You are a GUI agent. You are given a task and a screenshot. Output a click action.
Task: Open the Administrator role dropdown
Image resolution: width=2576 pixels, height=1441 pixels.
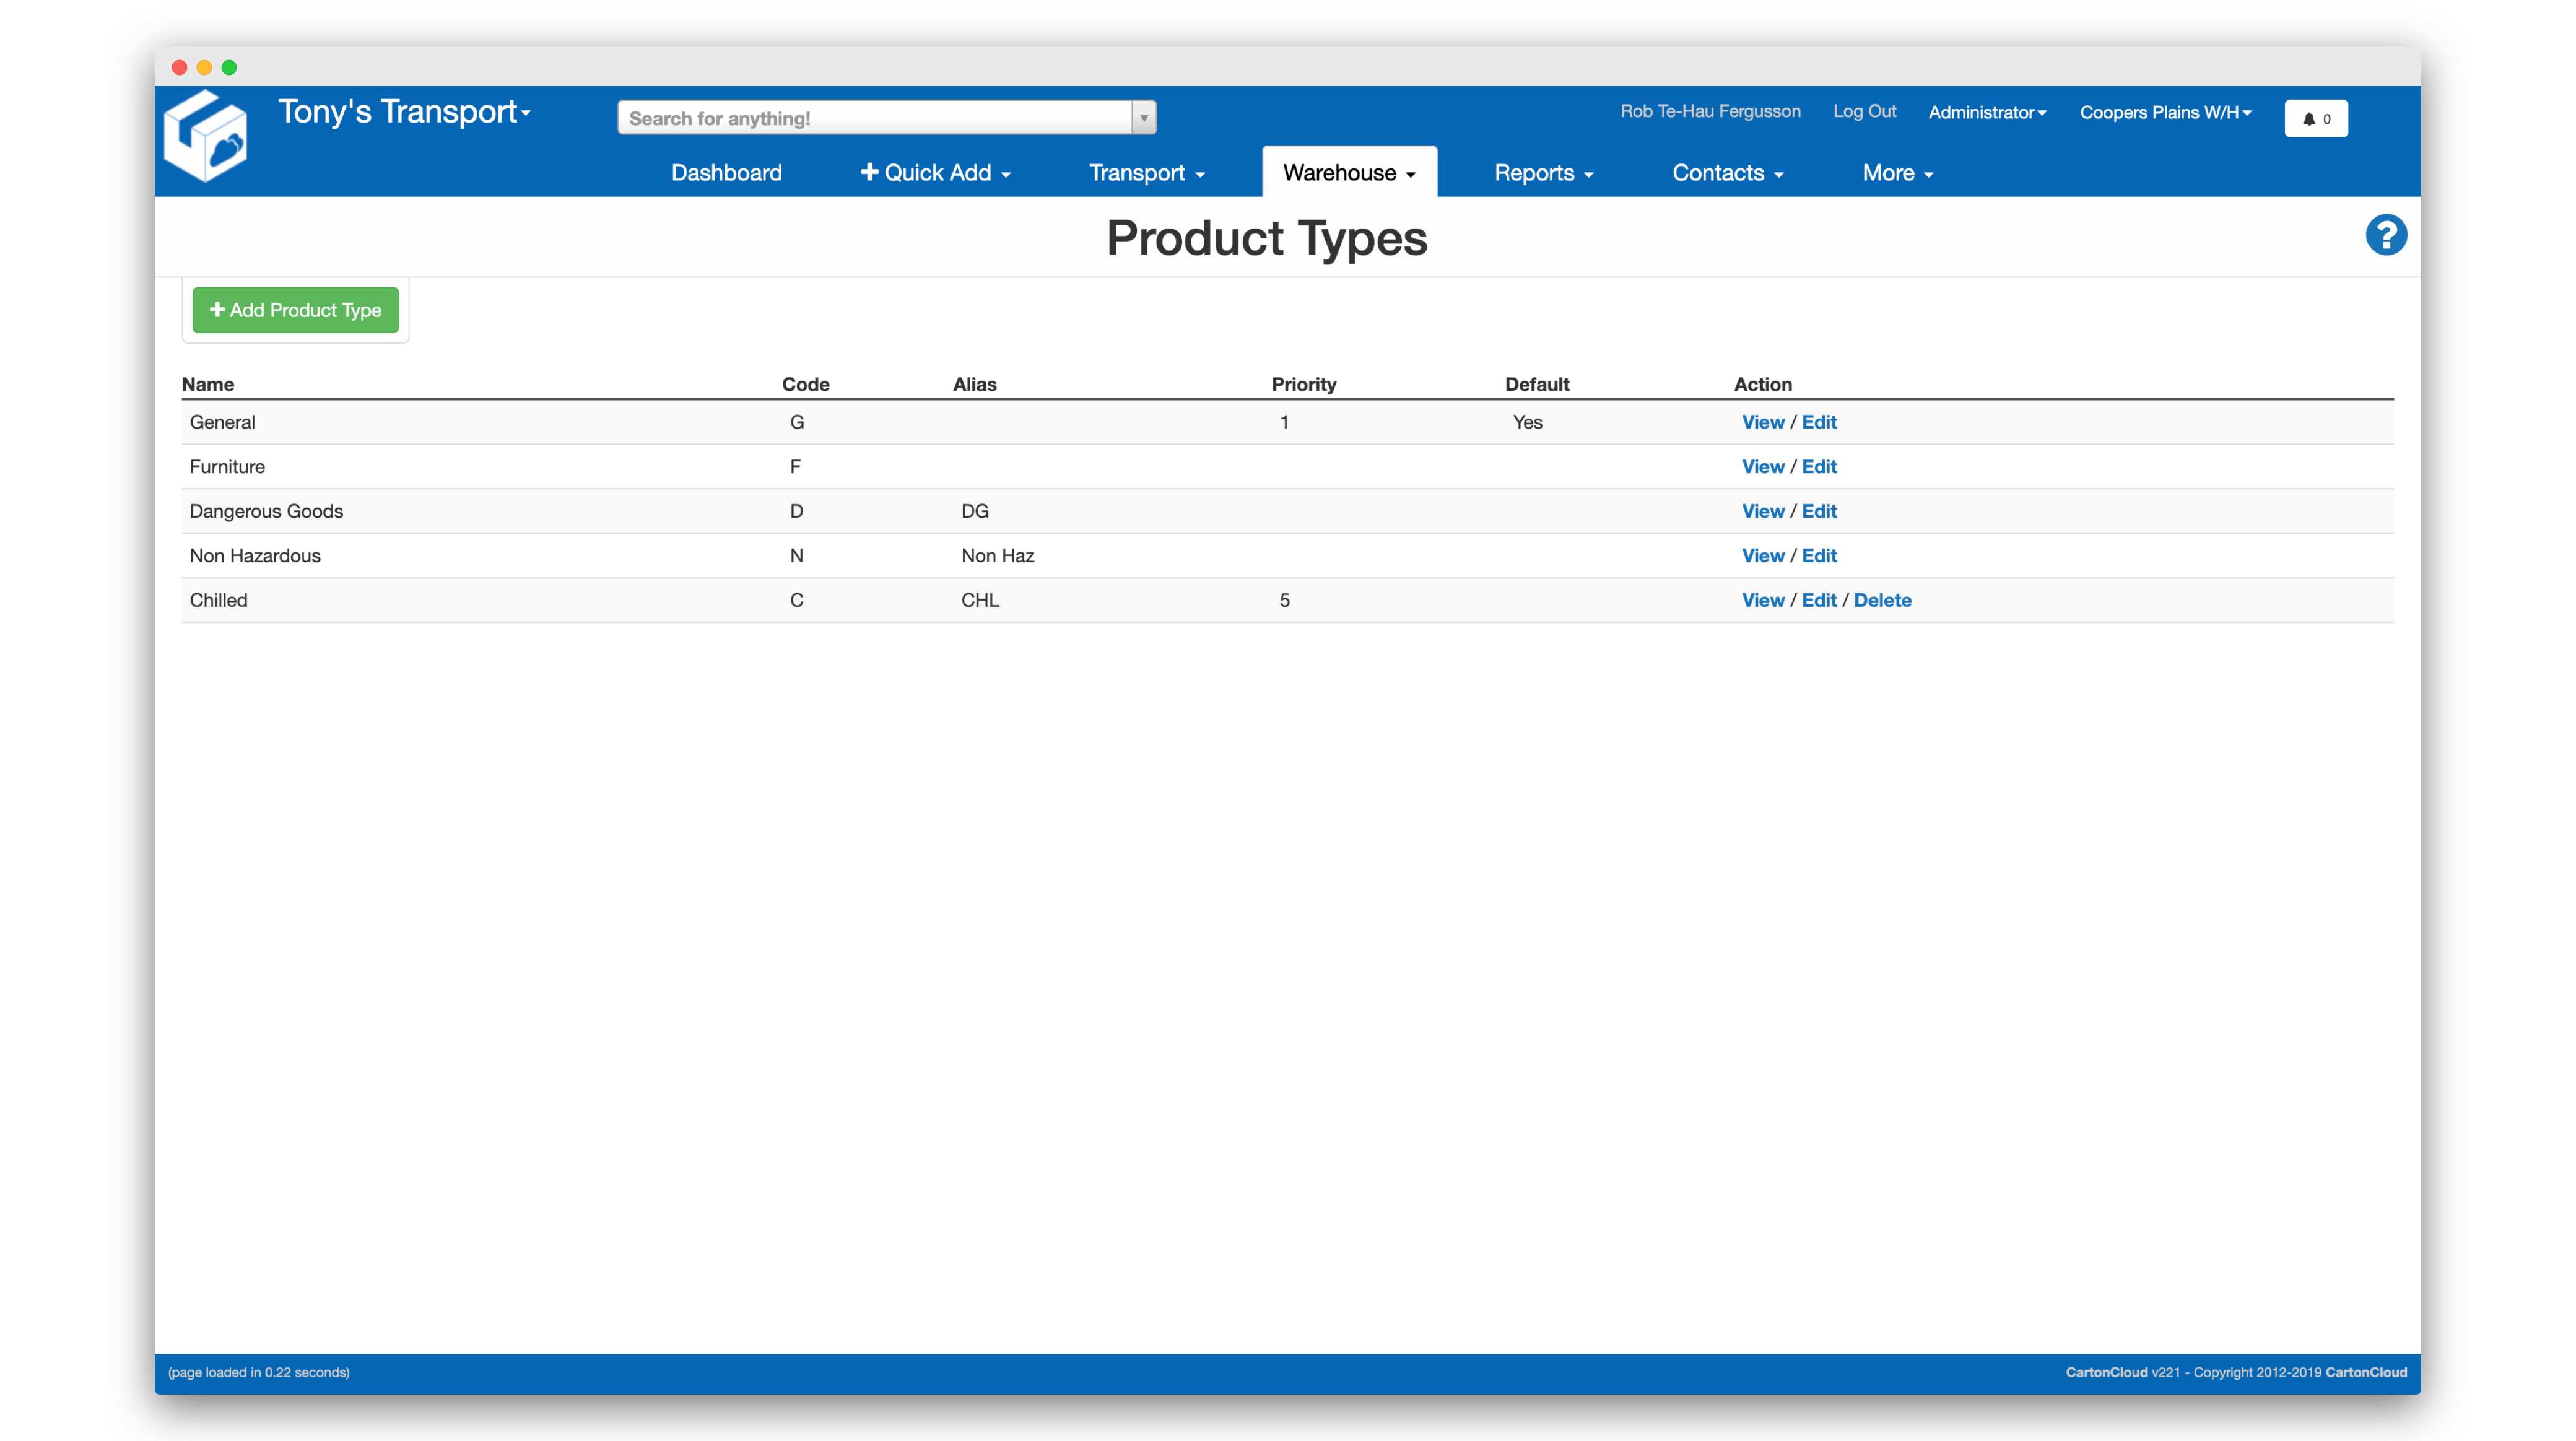coord(1986,112)
